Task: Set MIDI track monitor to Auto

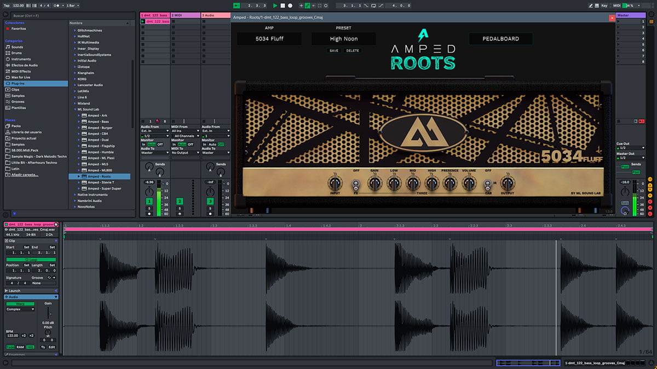Action: pos(181,144)
